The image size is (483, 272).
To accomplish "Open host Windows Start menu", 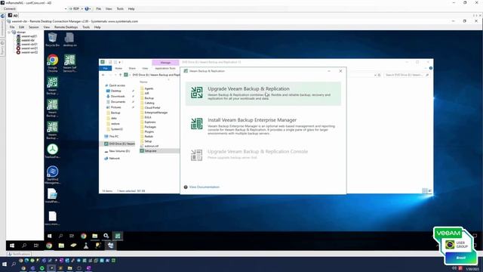I will [x=5, y=264].
